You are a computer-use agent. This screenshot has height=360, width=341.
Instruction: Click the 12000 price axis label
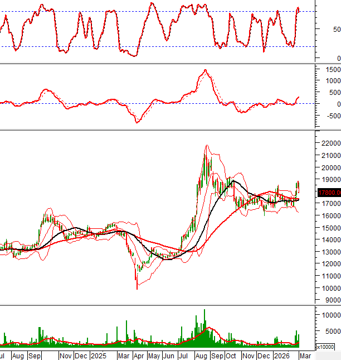[329, 264]
